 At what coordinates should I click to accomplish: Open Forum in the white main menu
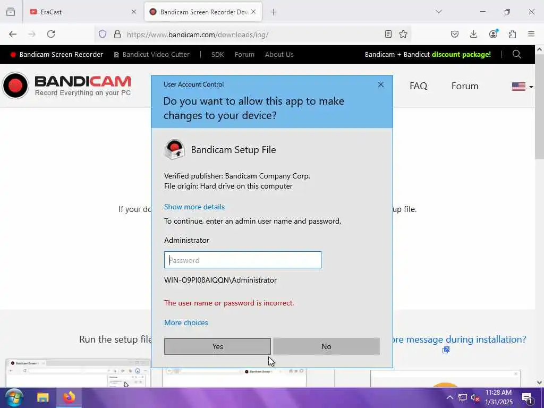[465, 86]
